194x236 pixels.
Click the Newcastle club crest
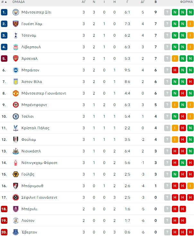(15, 151)
